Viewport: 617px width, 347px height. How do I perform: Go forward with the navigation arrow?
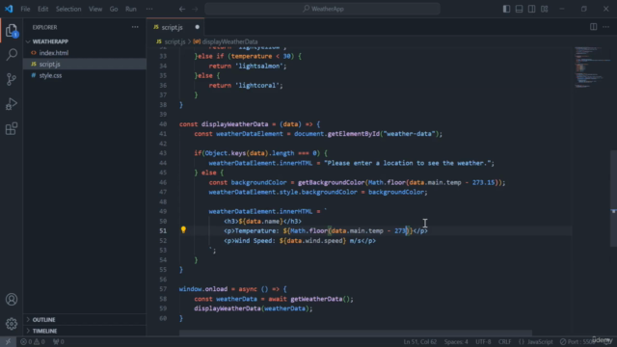click(x=195, y=9)
